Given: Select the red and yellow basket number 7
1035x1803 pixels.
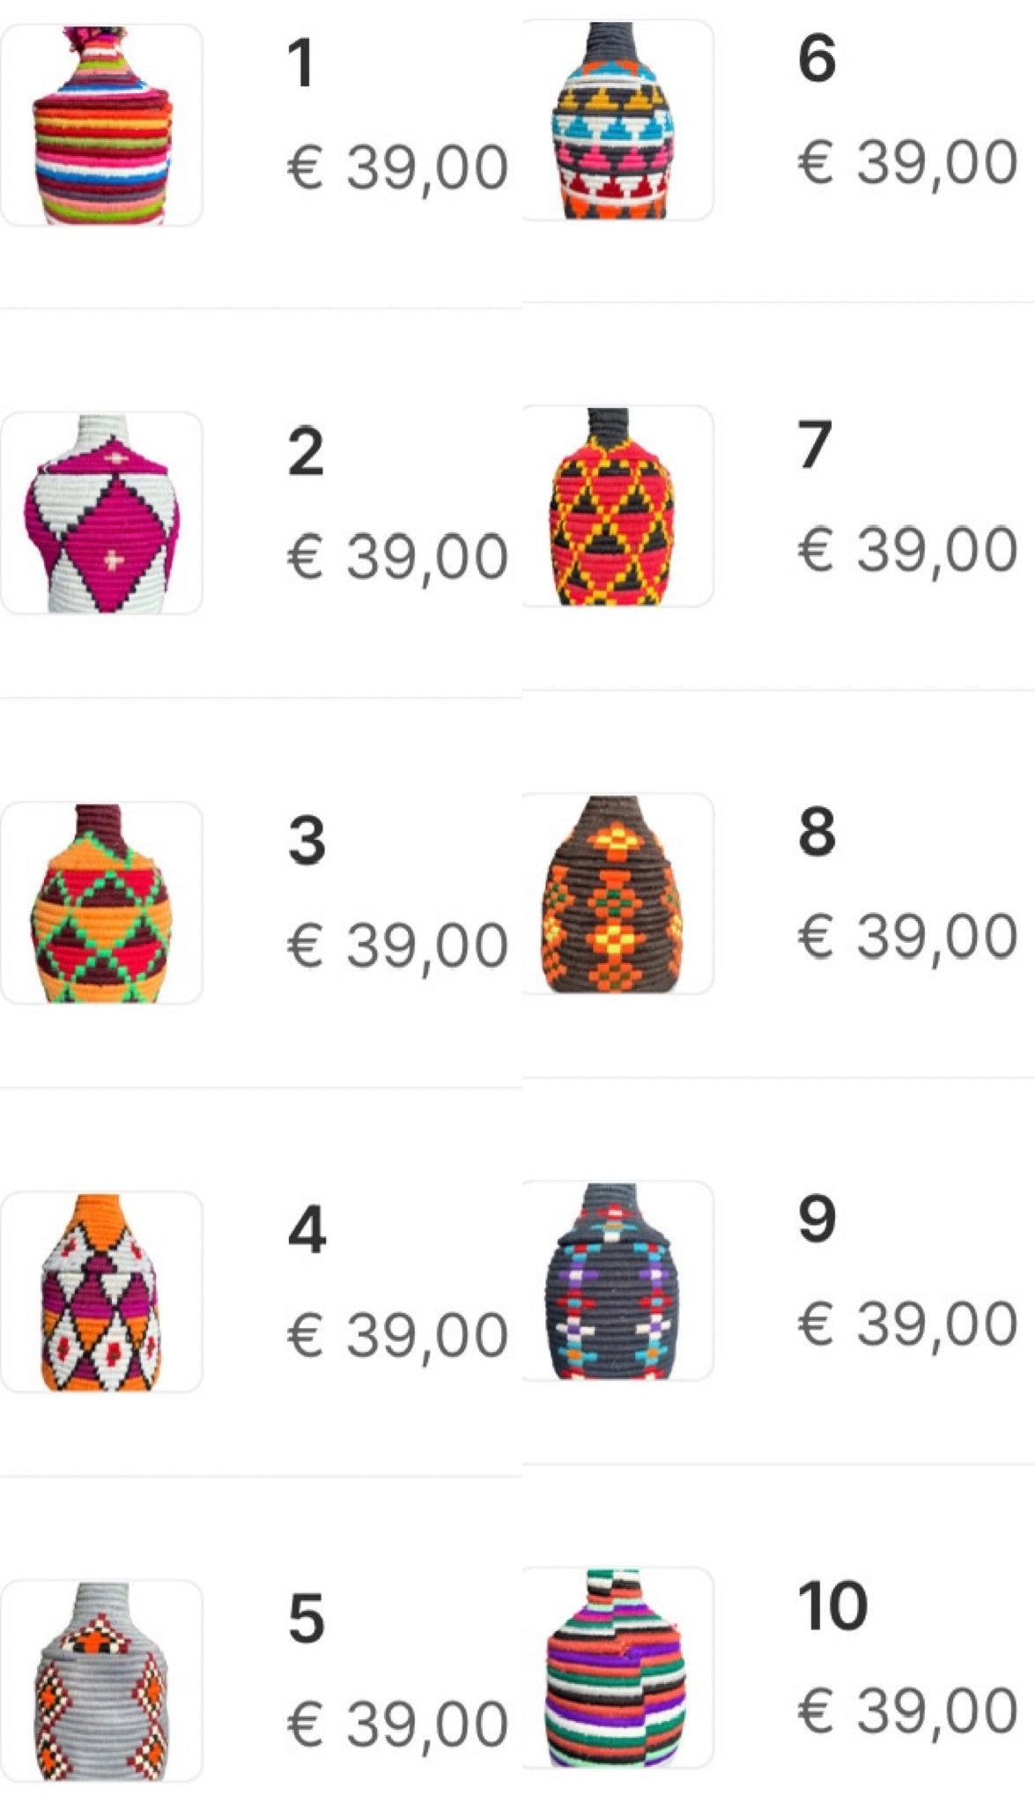Looking at the screenshot, I should [x=617, y=506].
